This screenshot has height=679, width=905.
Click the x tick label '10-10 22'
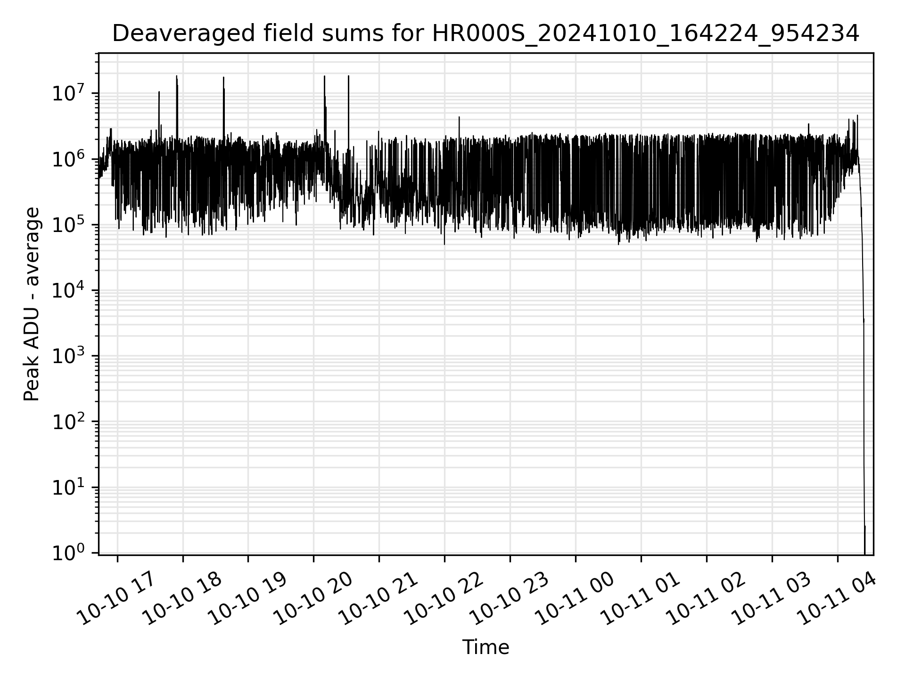[x=443, y=598]
